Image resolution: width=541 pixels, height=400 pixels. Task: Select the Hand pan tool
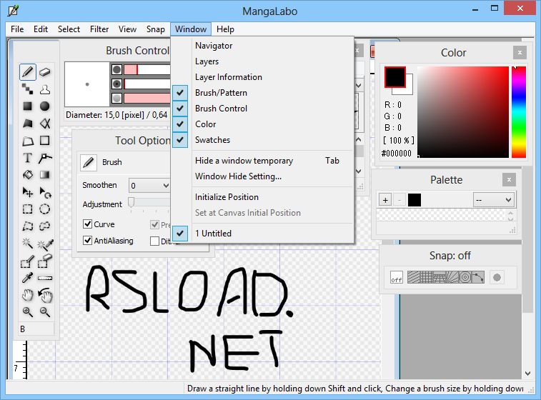click(x=28, y=295)
